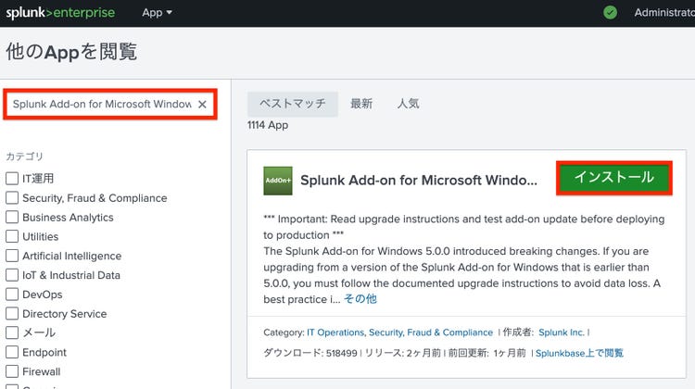Enable the Artificial Intelligence filter

(x=12, y=256)
